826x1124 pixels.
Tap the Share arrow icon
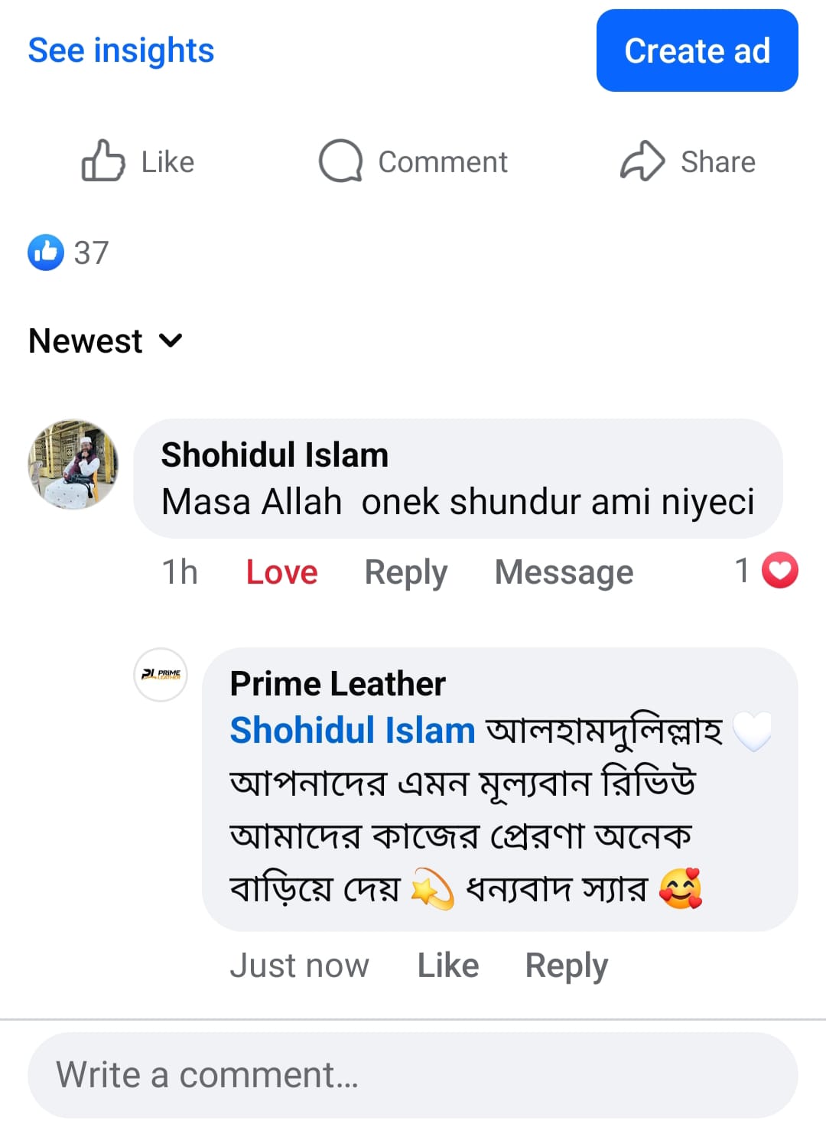pyautogui.click(x=642, y=161)
